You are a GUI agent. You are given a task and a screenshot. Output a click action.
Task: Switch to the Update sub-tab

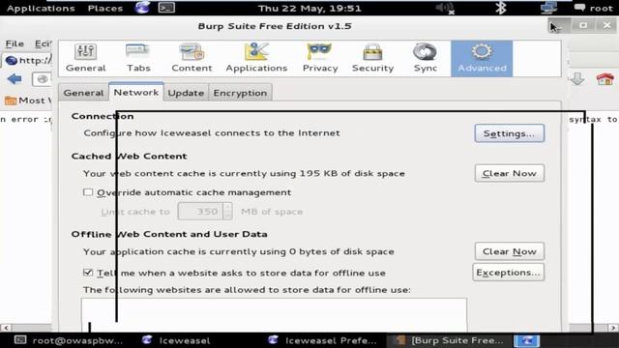click(186, 93)
